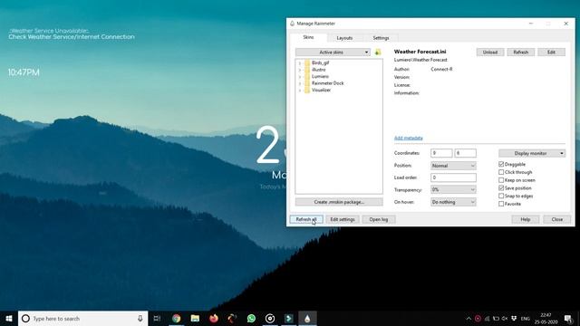Click the muted volume tray icon

(505, 318)
